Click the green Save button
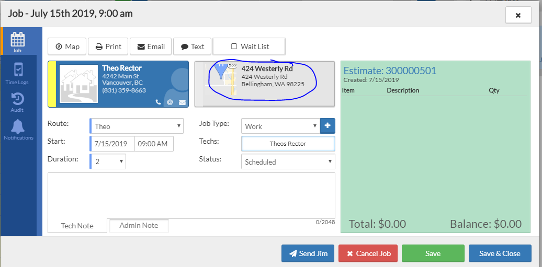542x267 pixels. 433,253
